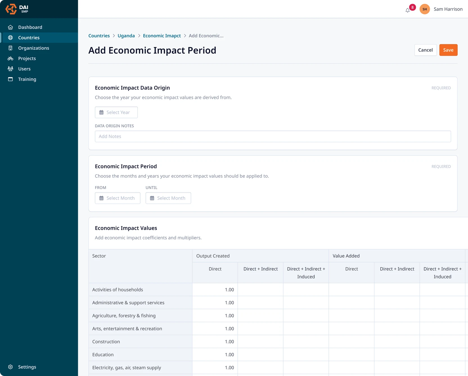This screenshot has width=468, height=376.
Task: Click the notification count badge 8
Action: pyautogui.click(x=412, y=7)
